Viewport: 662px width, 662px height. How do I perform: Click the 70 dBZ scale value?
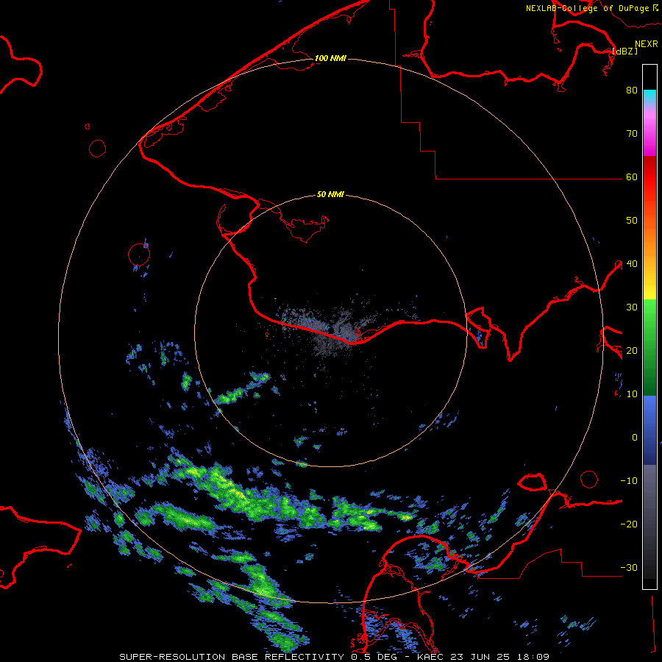[x=632, y=134]
